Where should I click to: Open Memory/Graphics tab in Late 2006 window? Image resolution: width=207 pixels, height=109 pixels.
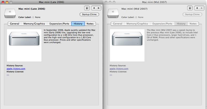click(x=34, y=24)
